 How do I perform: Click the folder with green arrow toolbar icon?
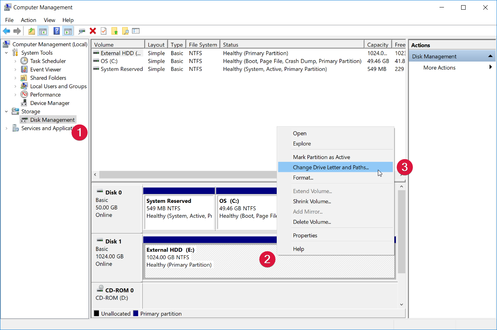115,31
